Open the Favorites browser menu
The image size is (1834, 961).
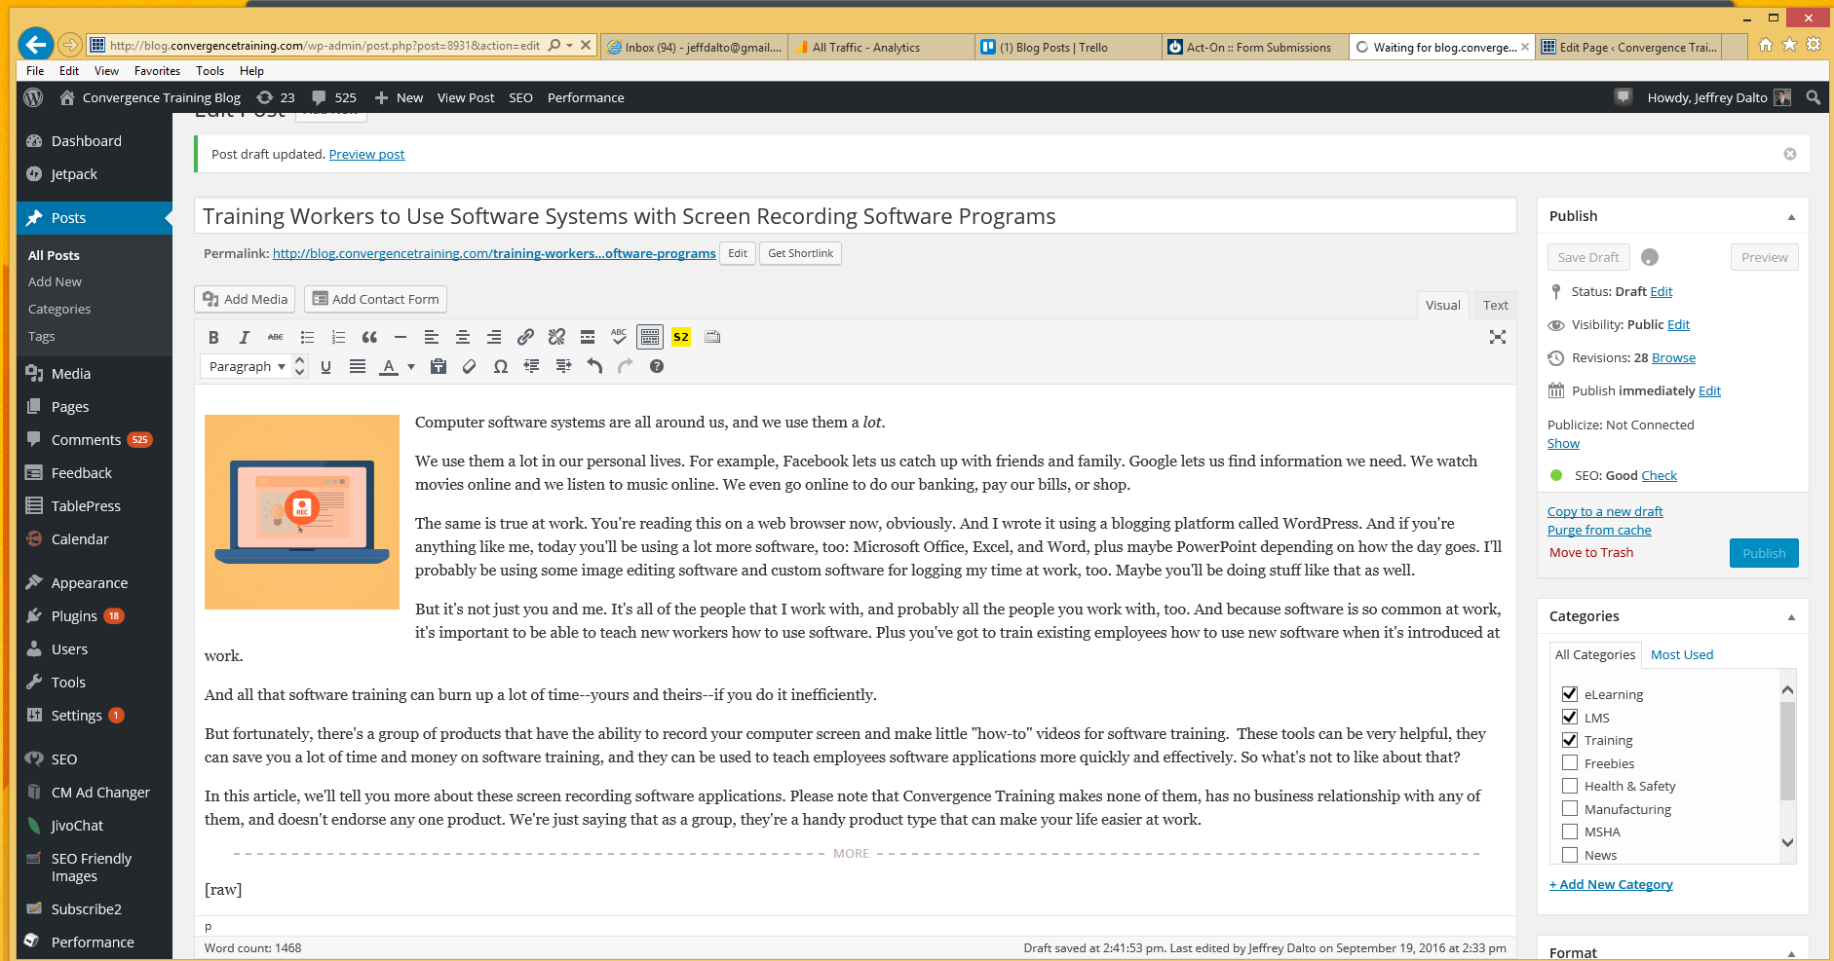tap(157, 71)
